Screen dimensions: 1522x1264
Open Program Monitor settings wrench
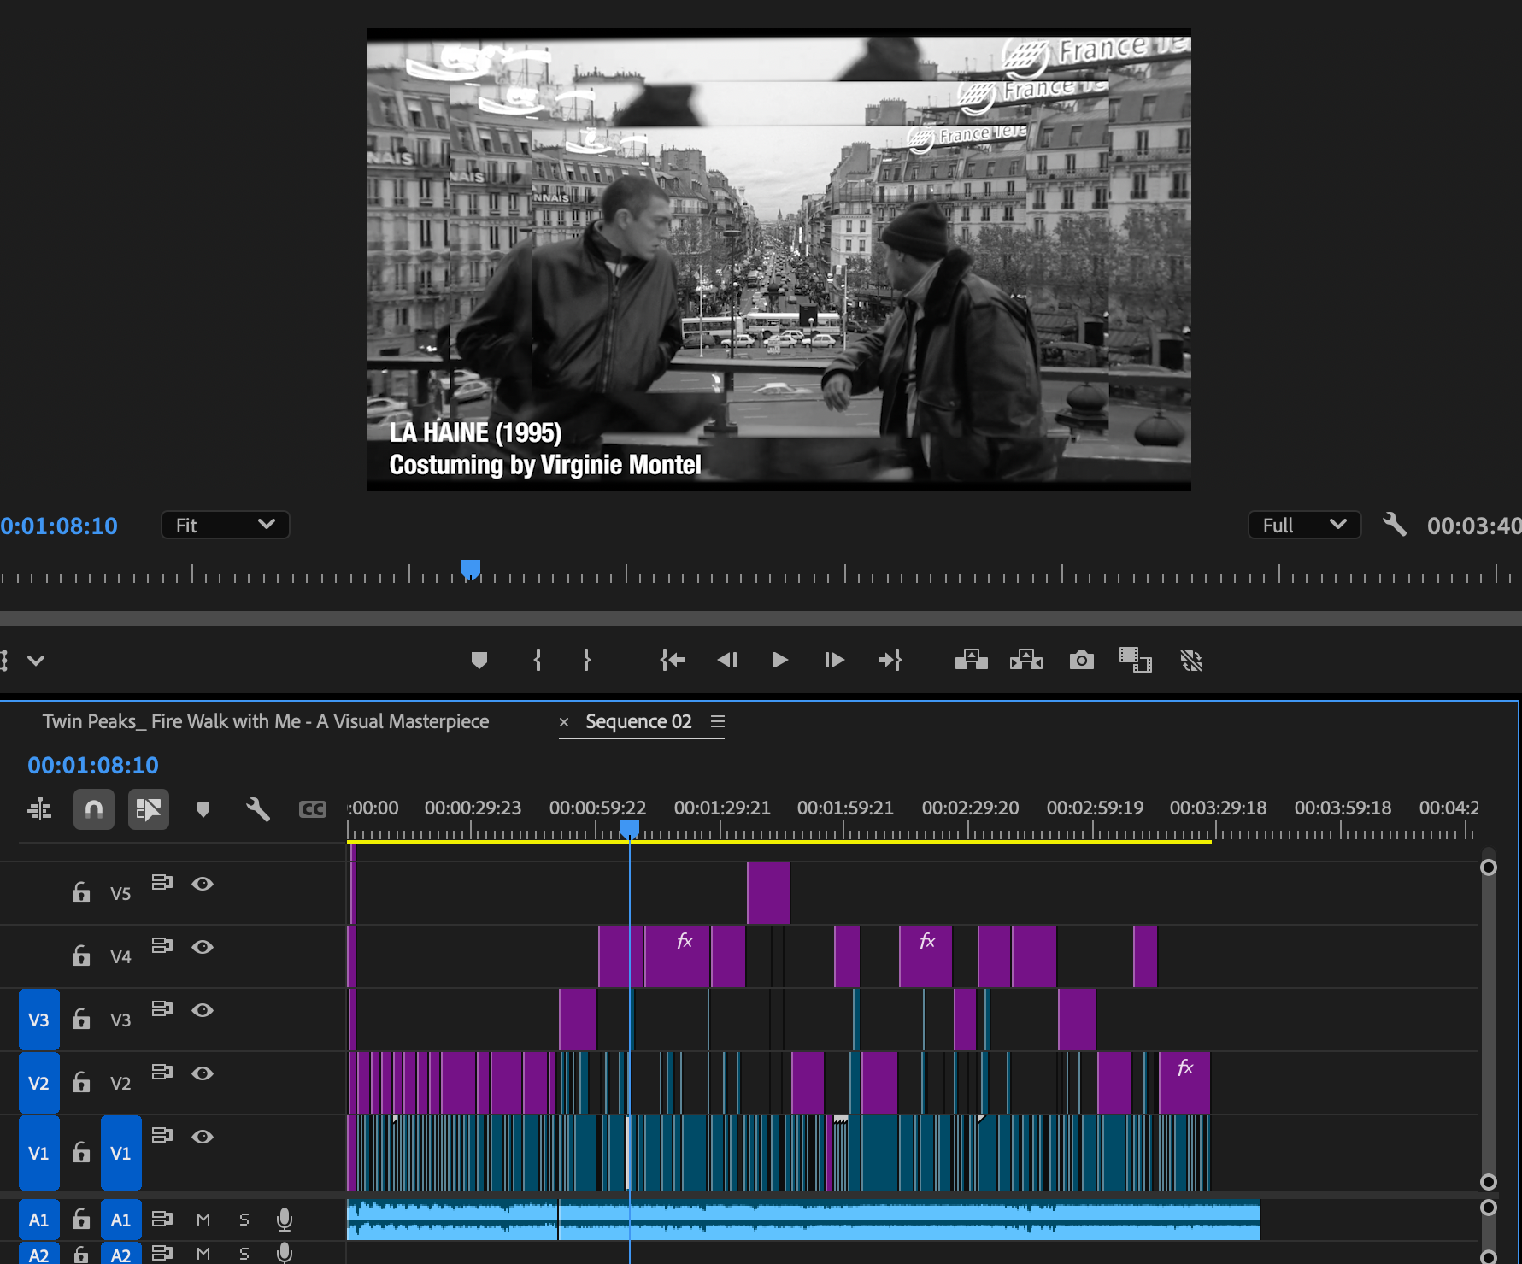pyautogui.click(x=1395, y=524)
